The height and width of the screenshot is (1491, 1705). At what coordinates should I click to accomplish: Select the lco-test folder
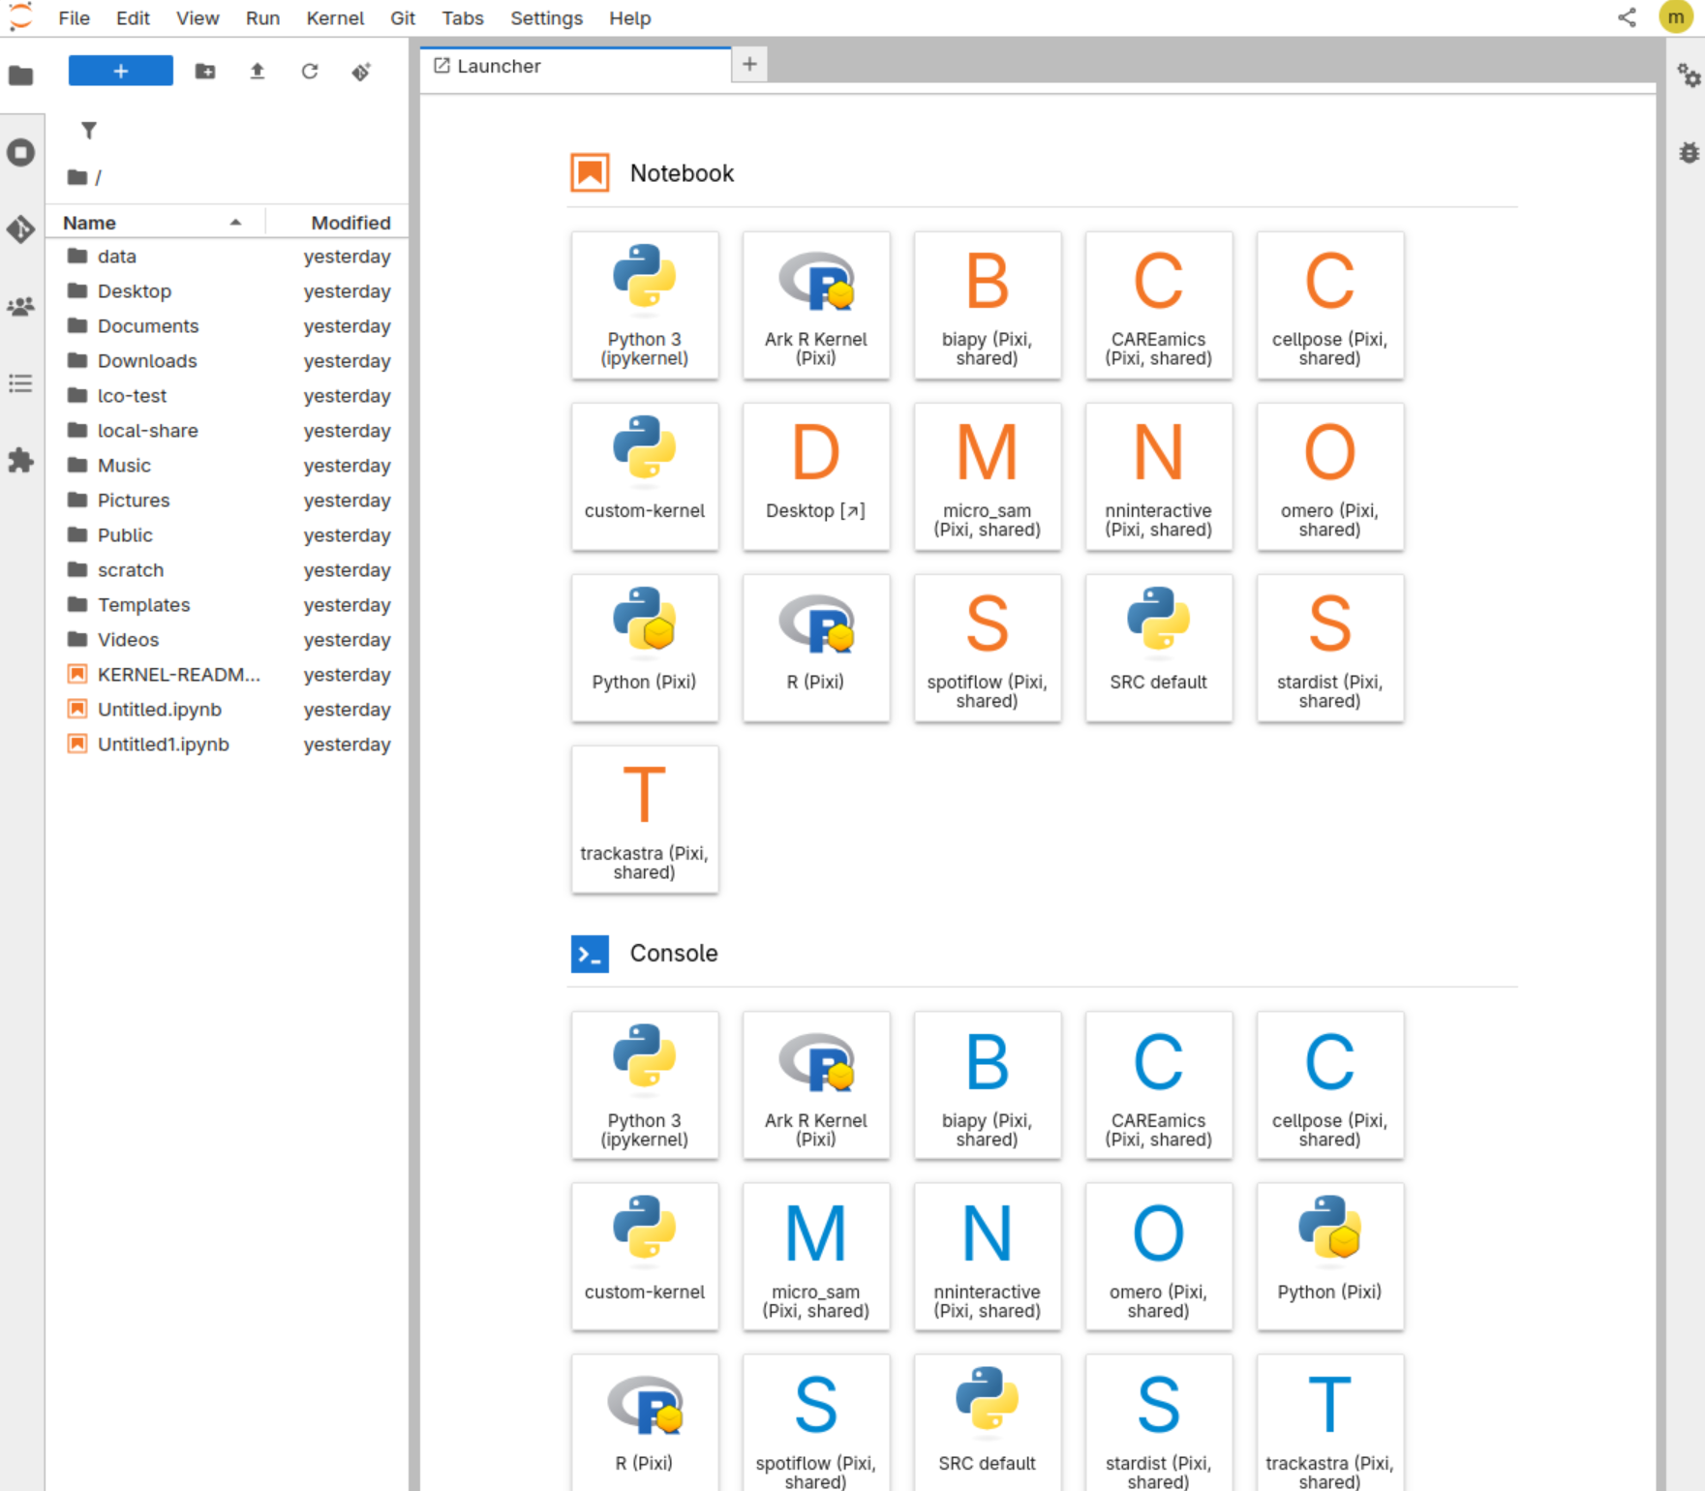coord(228,396)
